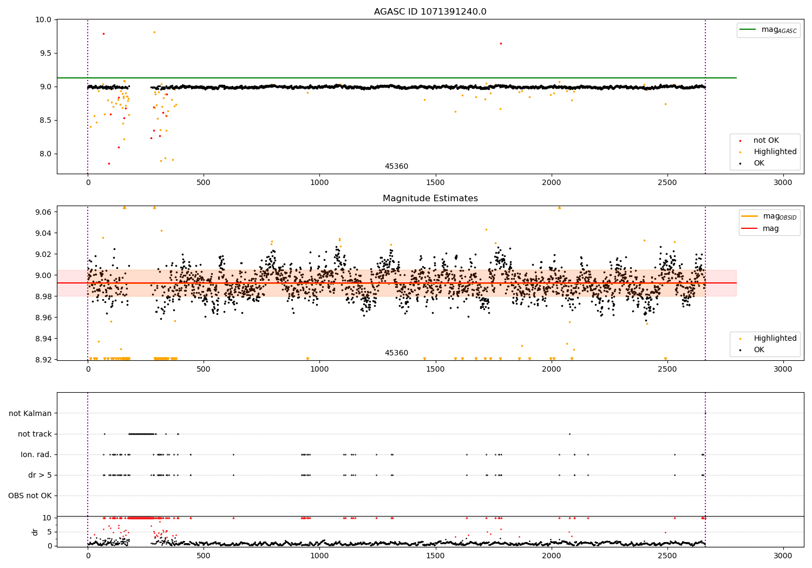Viewport: 812px width, 568px height.
Task: Click the 9.5 y-axis tick label
Action: 45,53
